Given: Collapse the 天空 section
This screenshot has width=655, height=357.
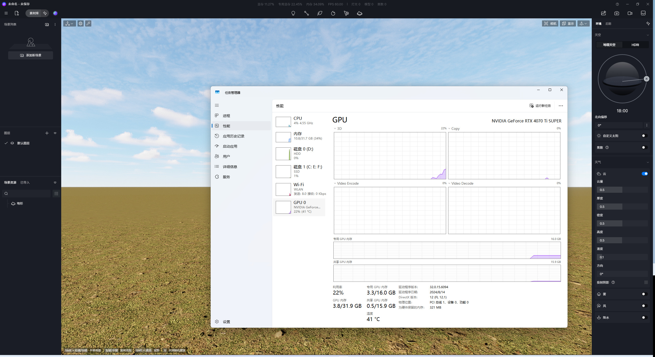Looking at the screenshot, I should click(x=648, y=35).
